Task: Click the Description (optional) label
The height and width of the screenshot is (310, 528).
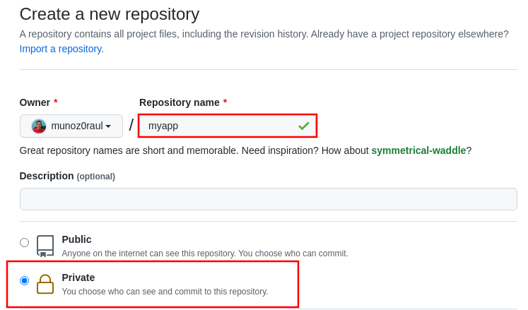Action: point(67,176)
